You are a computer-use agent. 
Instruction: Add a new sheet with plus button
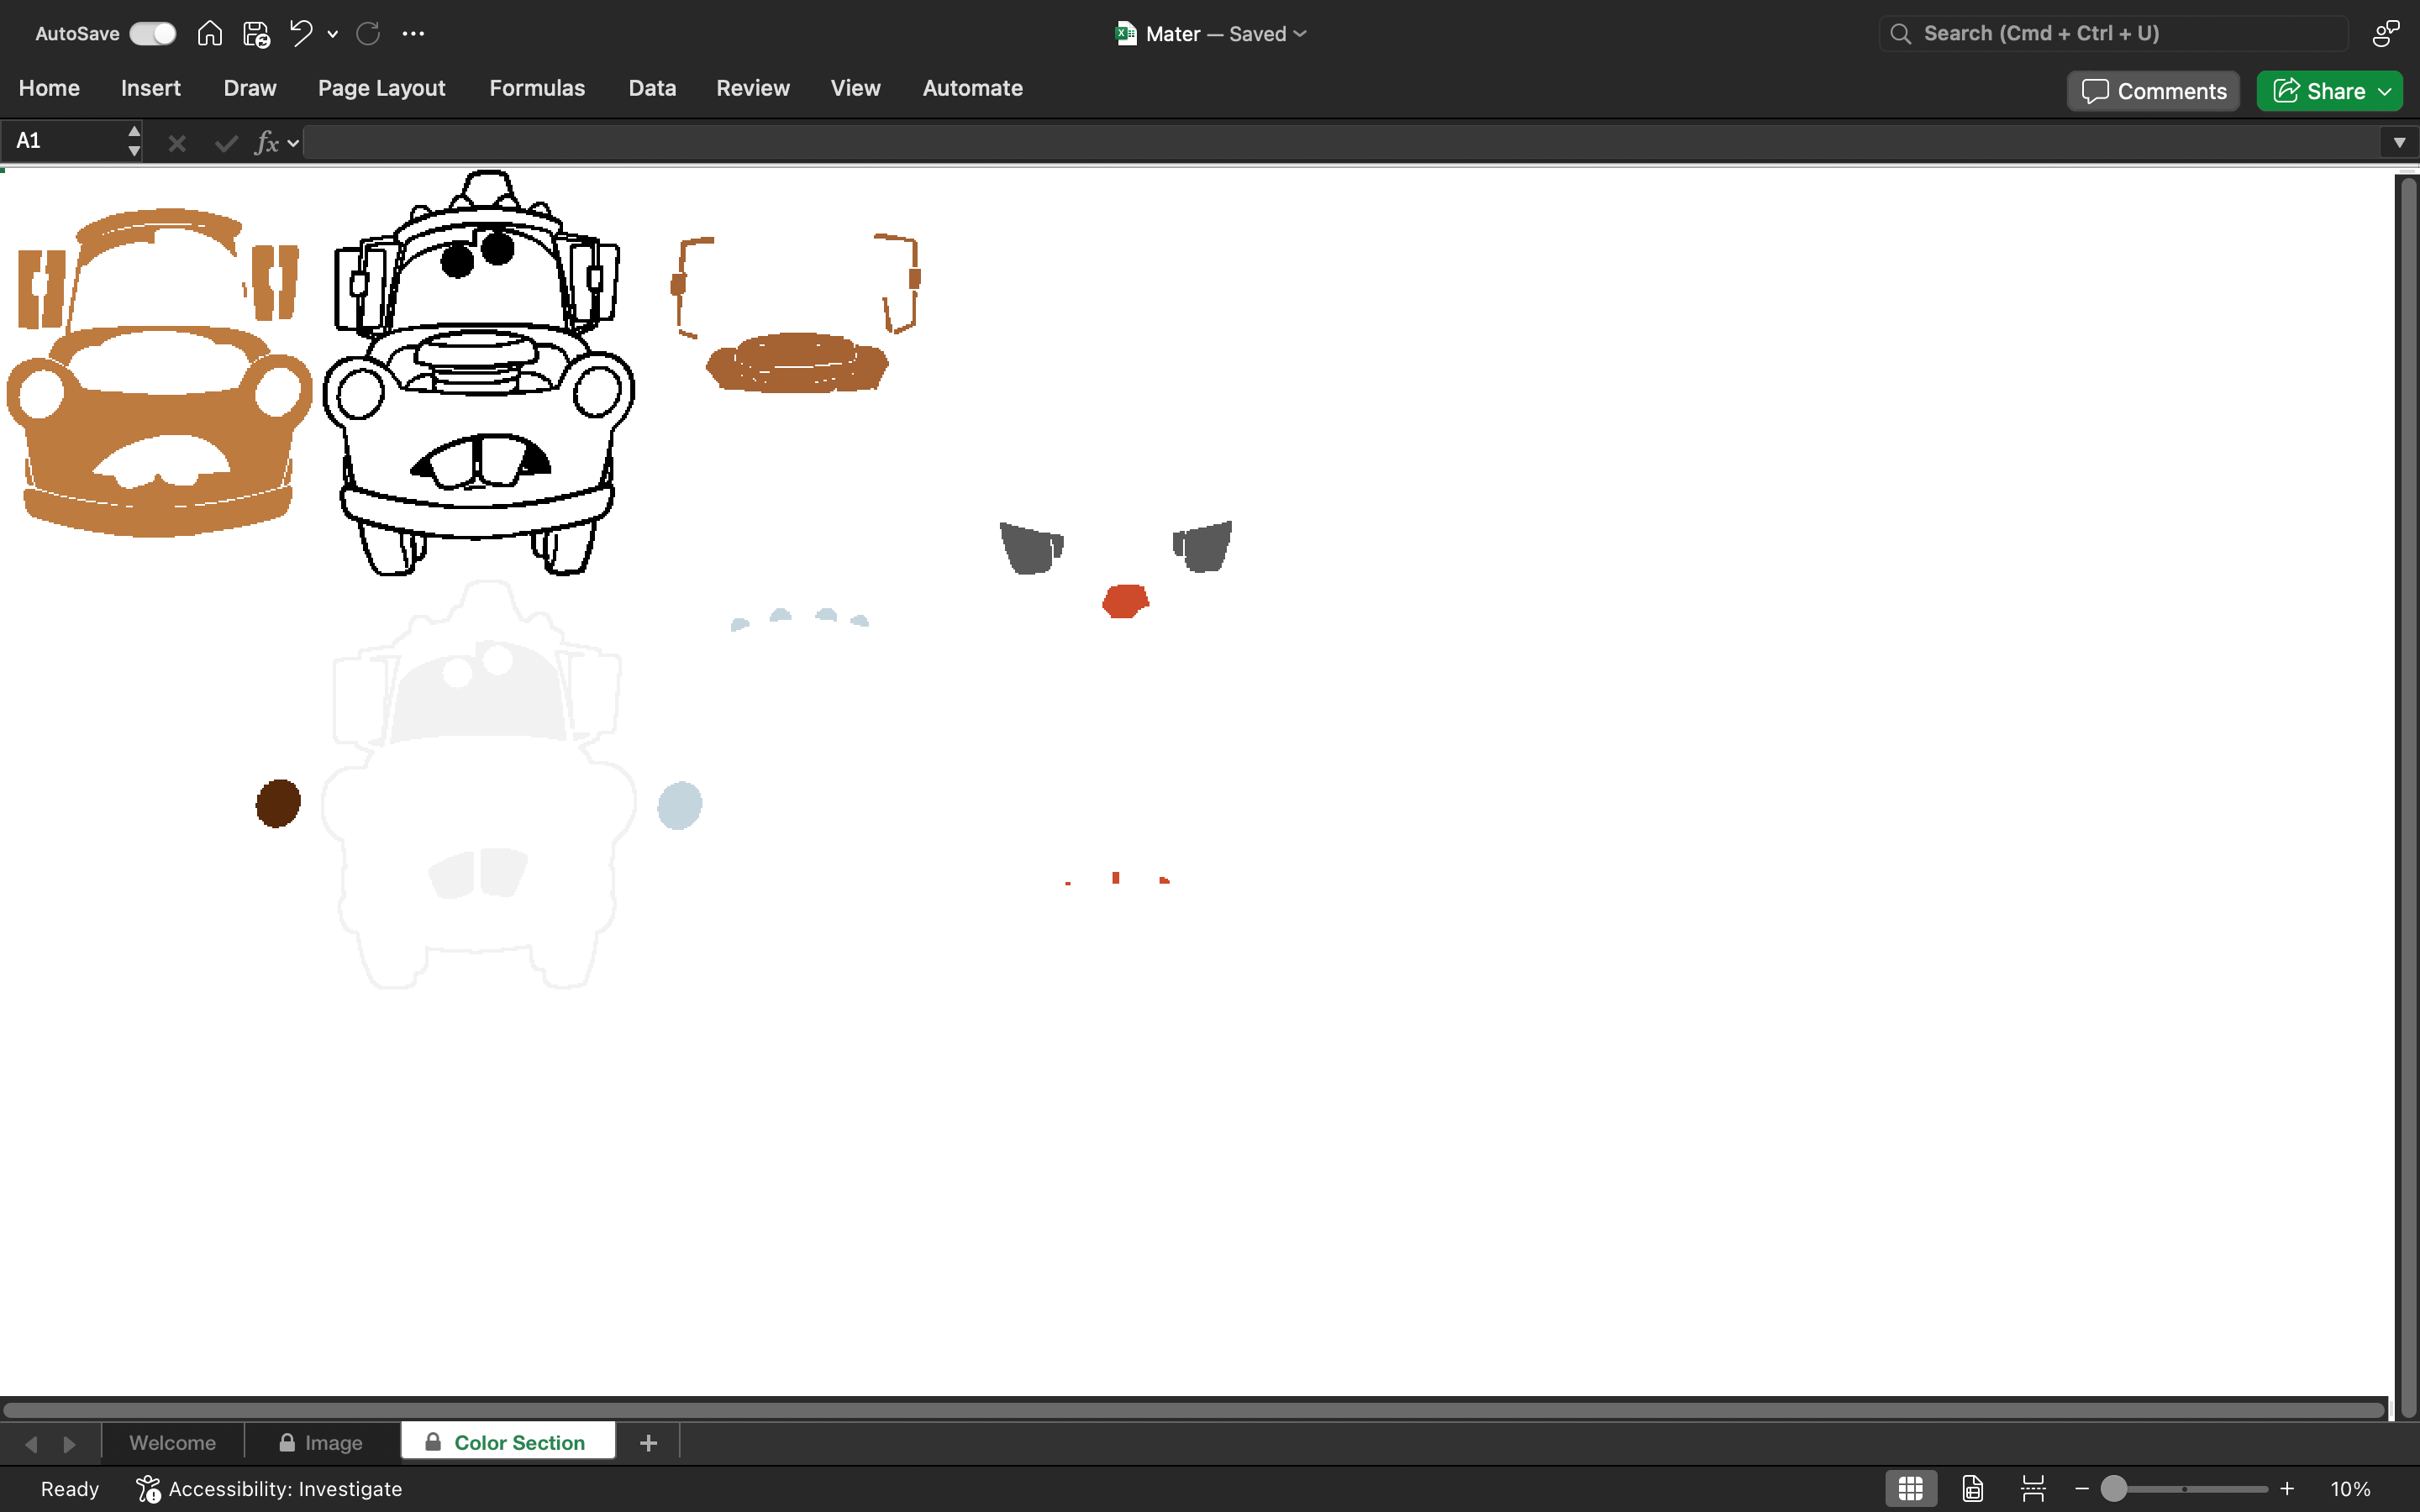pyautogui.click(x=648, y=1442)
